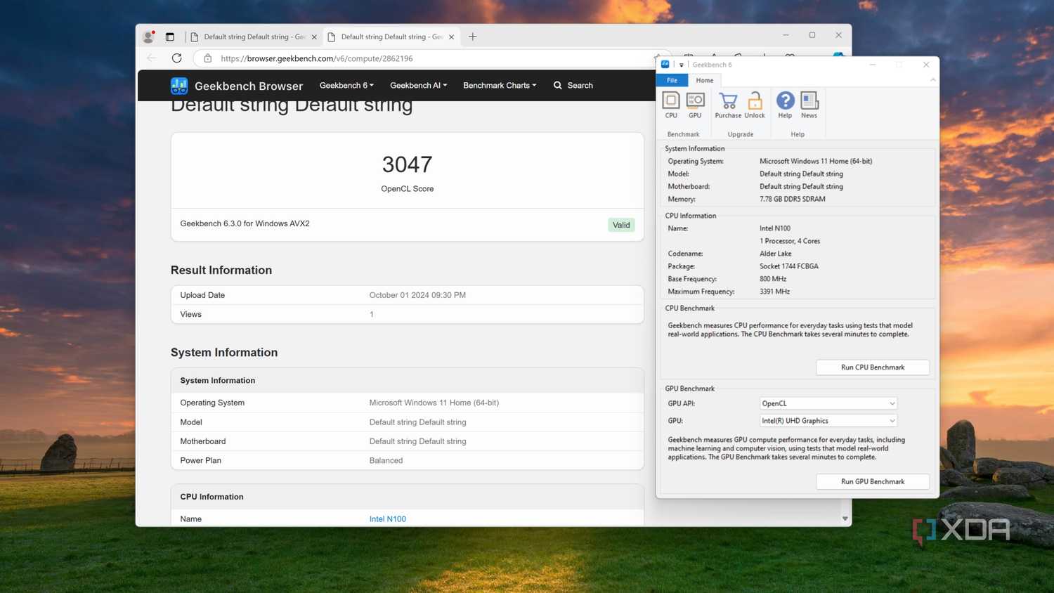Click Microsoft Windows 11 Home value on the webpage
Screen dimensions: 1054x593
(434, 403)
